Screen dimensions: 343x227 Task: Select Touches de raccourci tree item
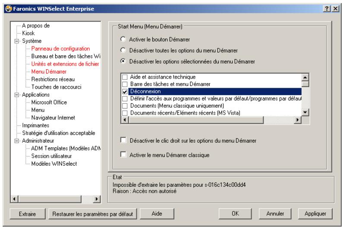click(x=56, y=87)
